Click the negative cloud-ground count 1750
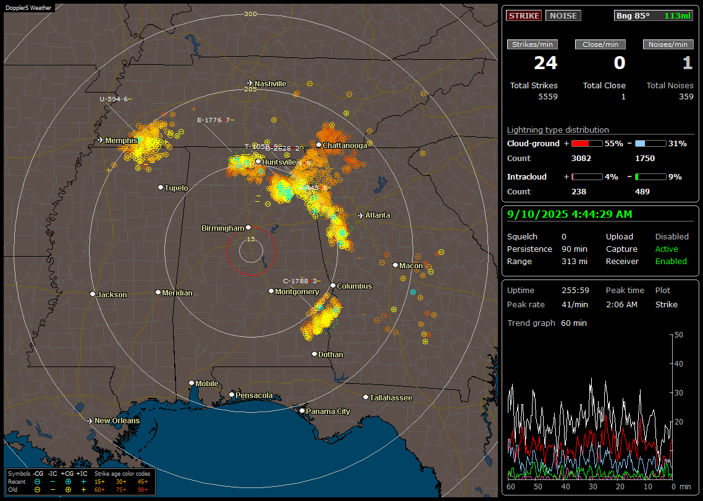The height and width of the screenshot is (501, 703). click(645, 159)
